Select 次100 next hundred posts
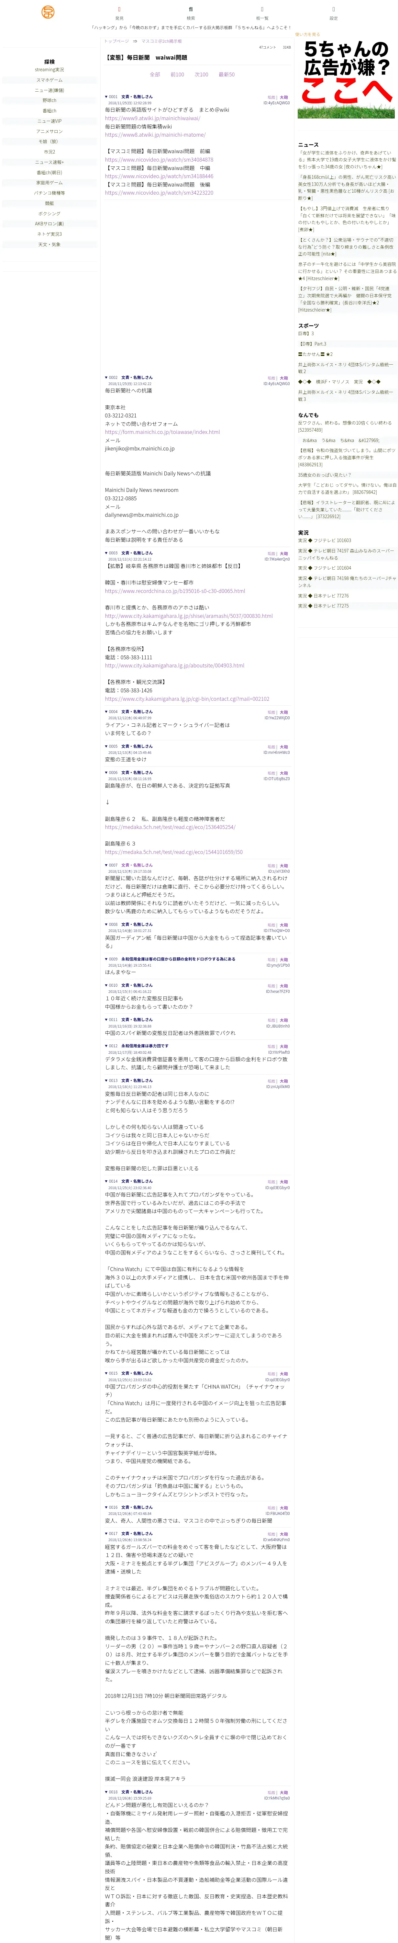 coord(201,75)
